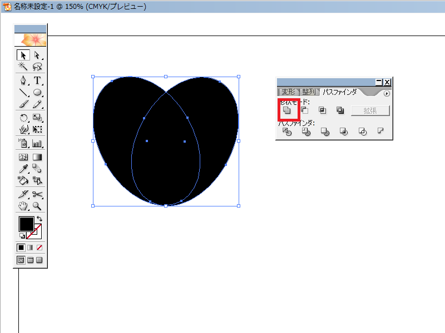Activate the Live Paint Bucket tool
Image resolution: width=445 pixels, height=333 pixels.
pos(23,180)
